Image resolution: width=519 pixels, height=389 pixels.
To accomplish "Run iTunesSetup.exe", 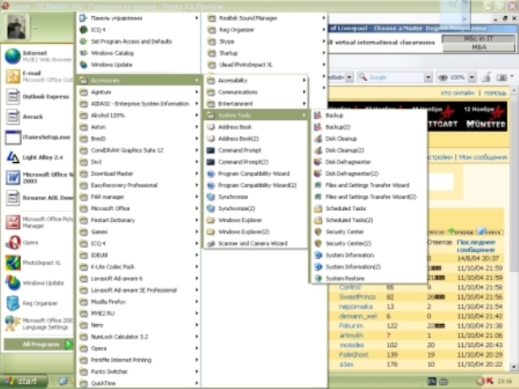I will (38, 137).
